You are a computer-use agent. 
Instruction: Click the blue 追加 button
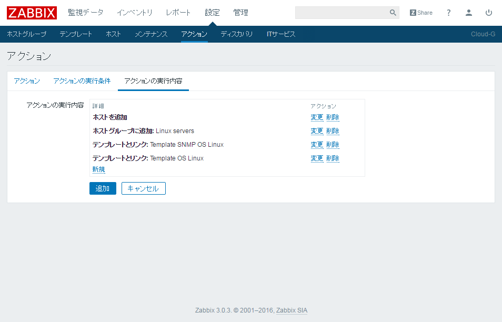coord(103,188)
